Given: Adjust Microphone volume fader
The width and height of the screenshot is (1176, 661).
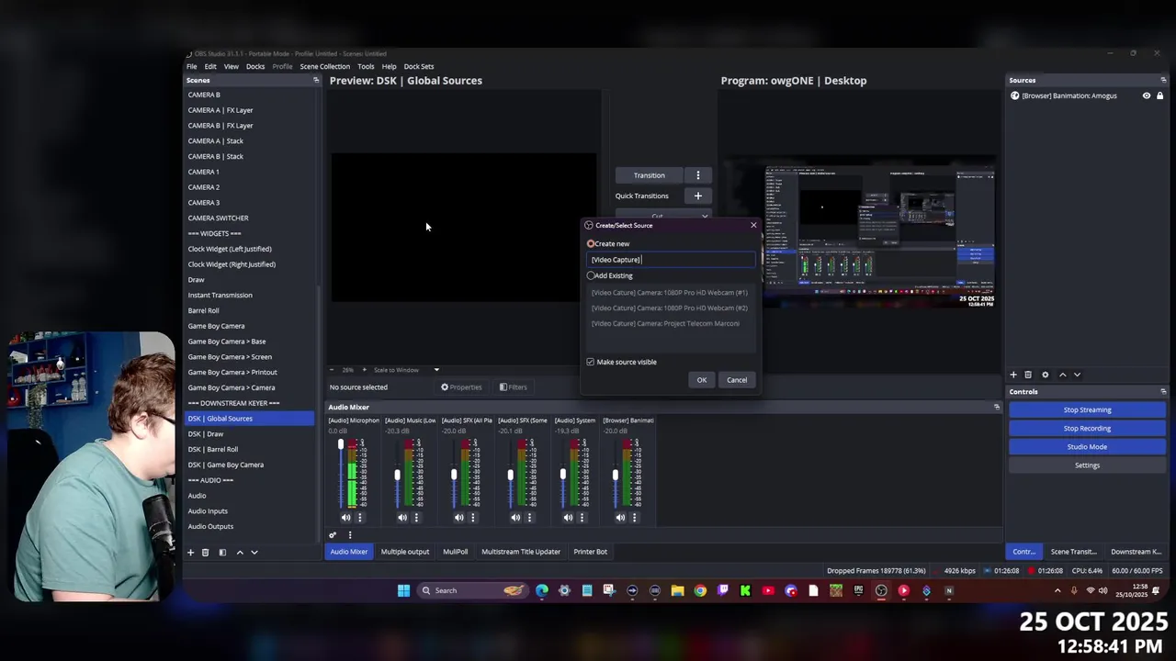Looking at the screenshot, I should (341, 444).
